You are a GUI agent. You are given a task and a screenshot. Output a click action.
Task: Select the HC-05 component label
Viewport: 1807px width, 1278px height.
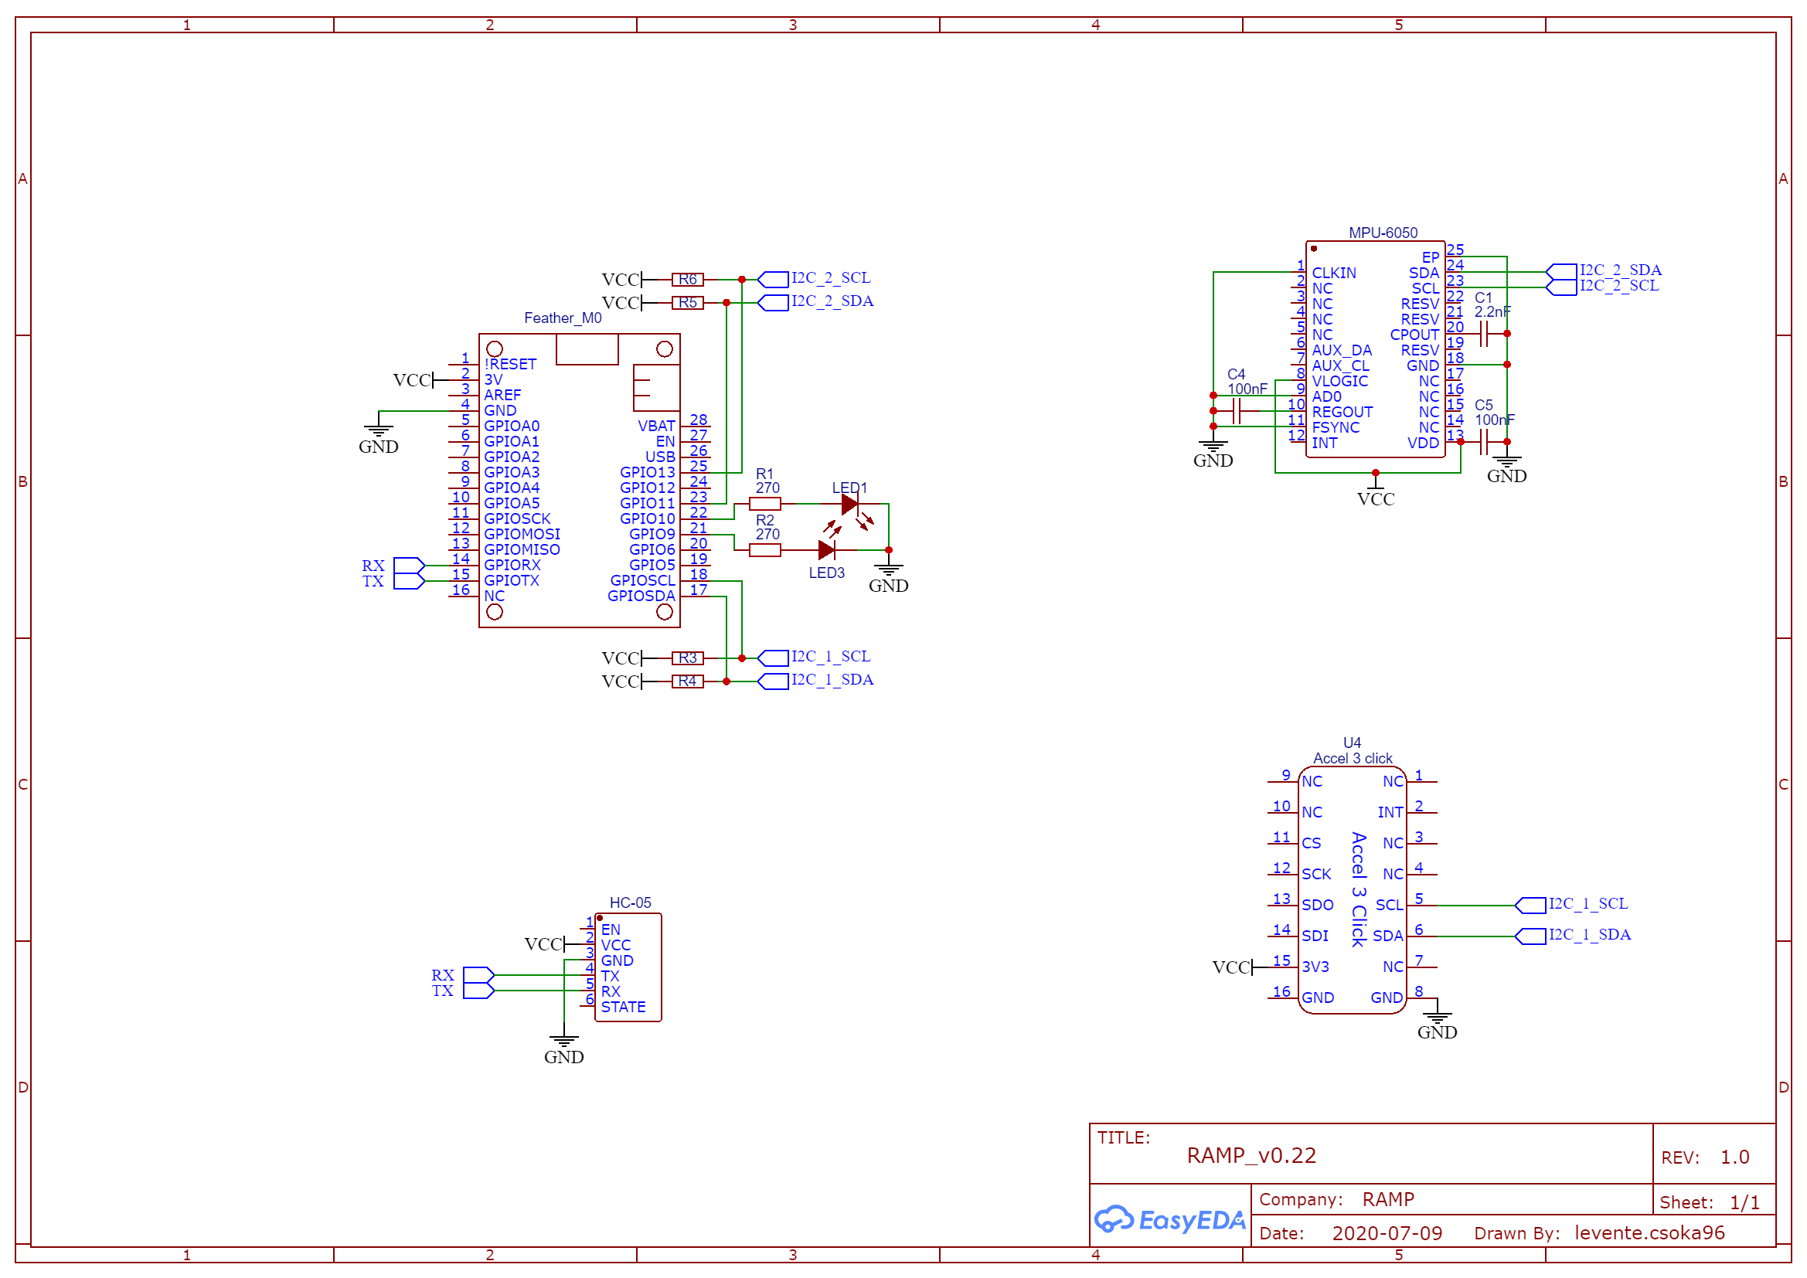coord(631,903)
